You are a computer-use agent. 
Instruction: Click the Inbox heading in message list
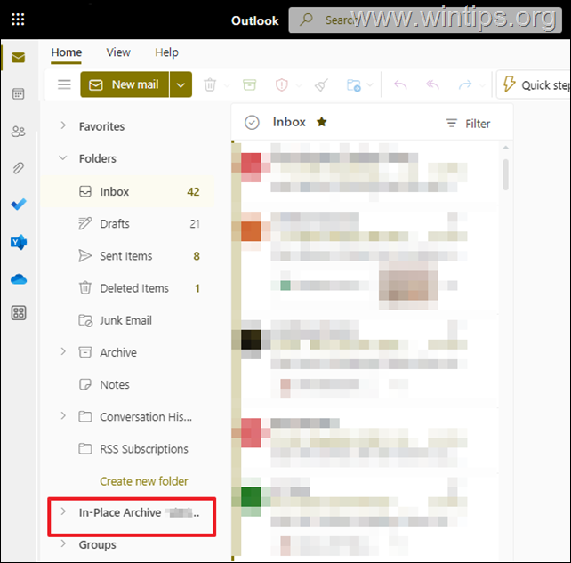pyautogui.click(x=289, y=122)
